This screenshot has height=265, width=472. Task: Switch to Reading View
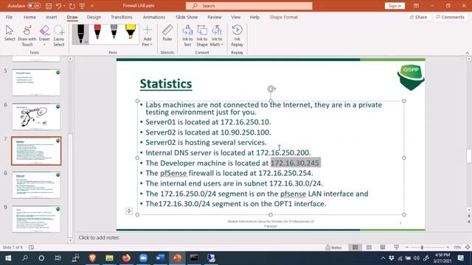tap(382, 247)
